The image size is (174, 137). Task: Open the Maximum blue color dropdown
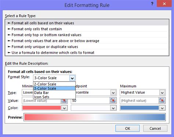point(162,108)
